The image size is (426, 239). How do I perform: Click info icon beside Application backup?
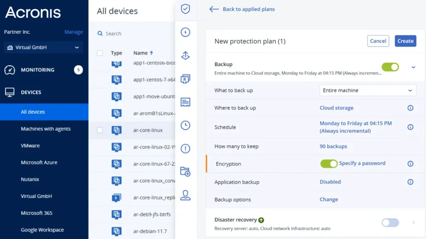point(410,182)
